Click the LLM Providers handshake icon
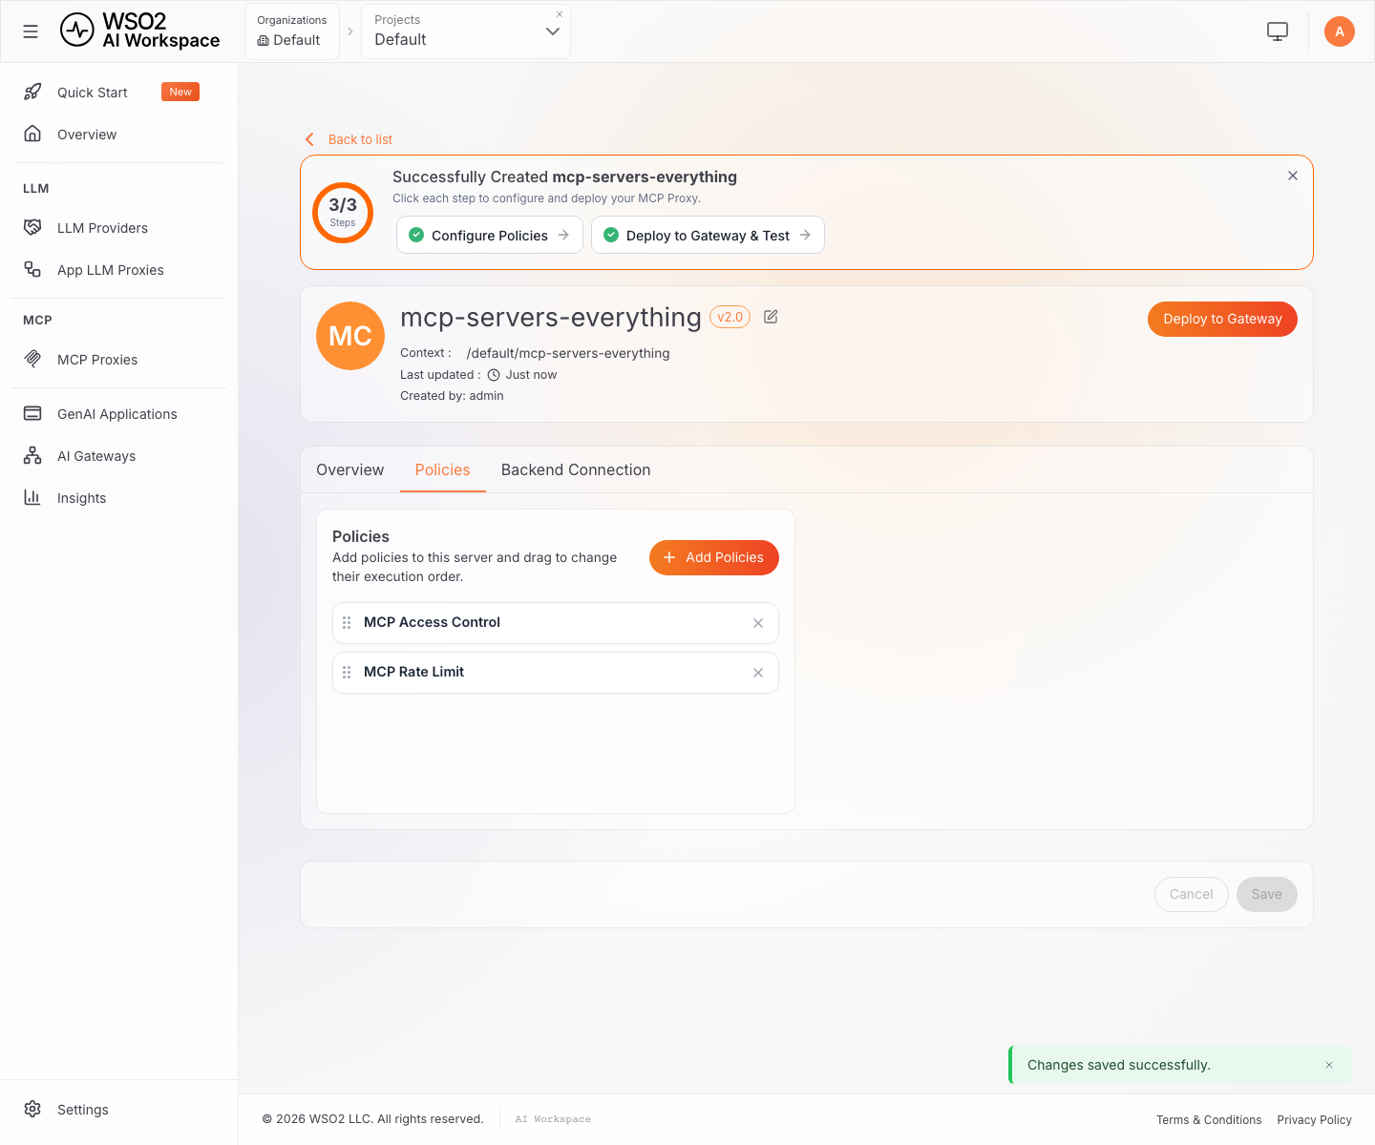This screenshot has height=1145, width=1375. pyautogui.click(x=32, y=227)
